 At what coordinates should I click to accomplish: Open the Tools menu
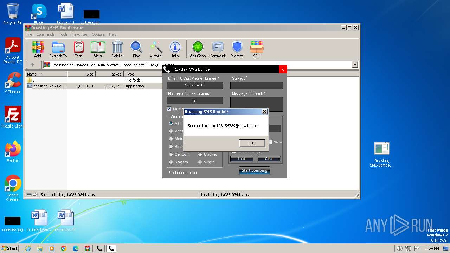point(63,34)
